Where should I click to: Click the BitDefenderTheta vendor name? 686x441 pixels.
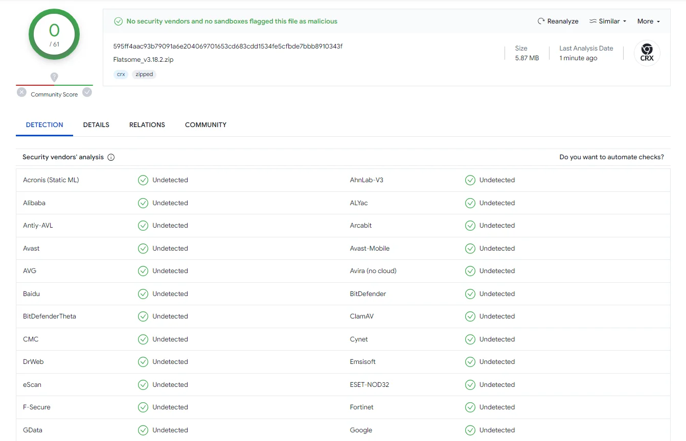[50, 316]
